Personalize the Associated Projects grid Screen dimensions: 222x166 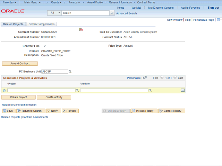coord(134,78)
